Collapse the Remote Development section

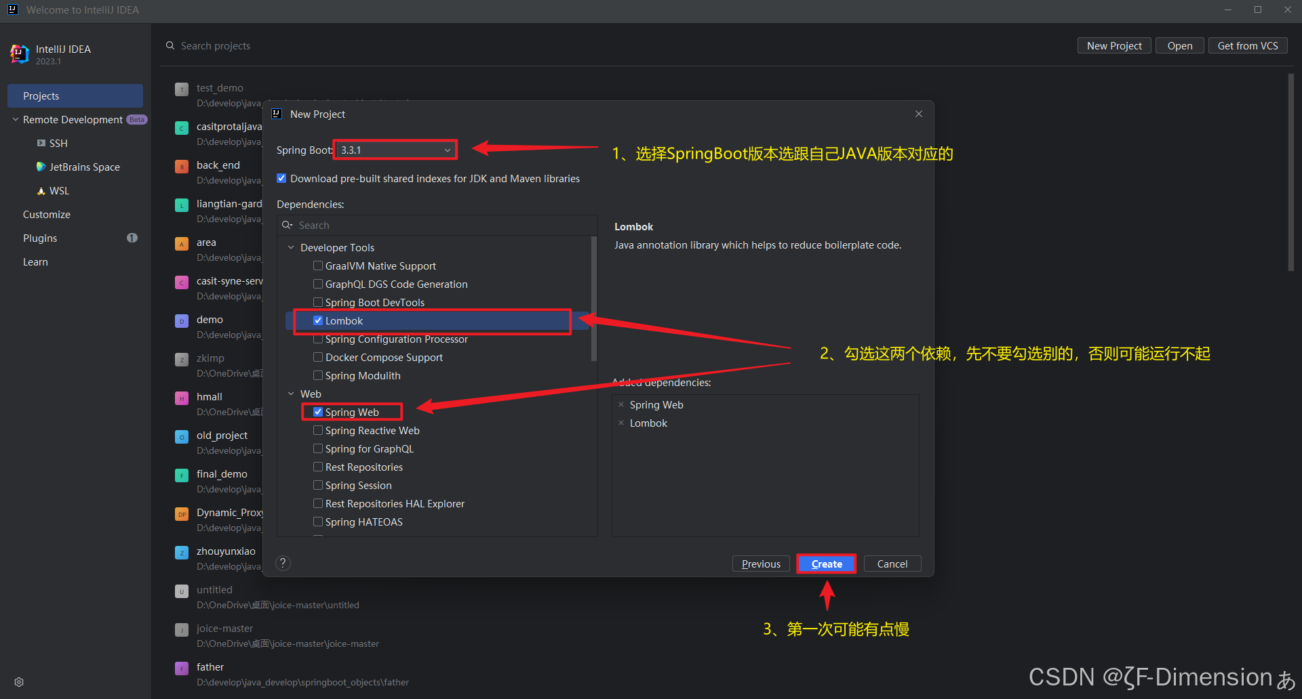pyautogui.click(x=16, y=119)
